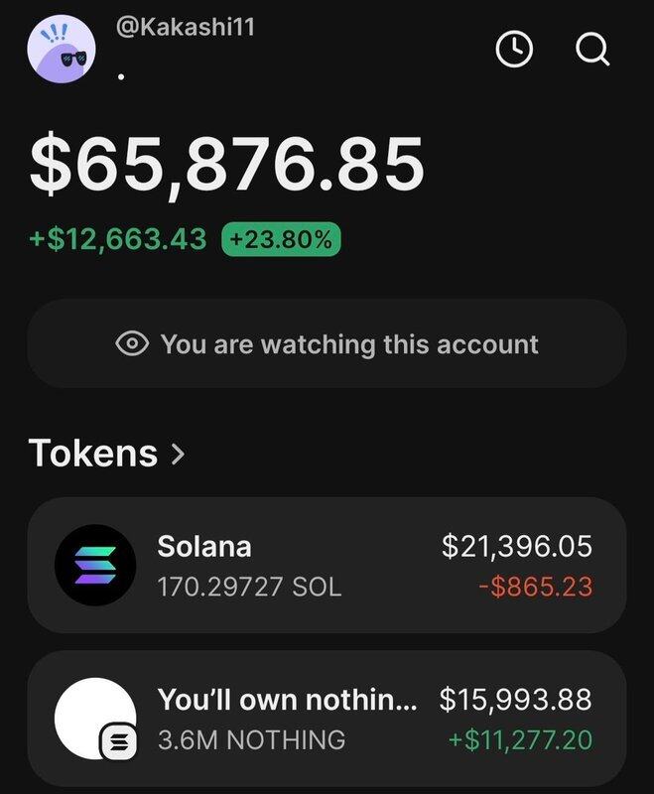Click the +$12,663.43 portfolio gain
654x794 pixels.
point(118,239)
